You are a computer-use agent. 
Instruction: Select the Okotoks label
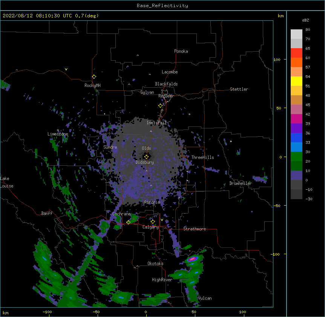click(155, 264)
